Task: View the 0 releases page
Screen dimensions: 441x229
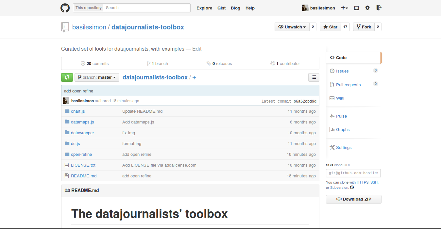Action: (x=219, y=64)
